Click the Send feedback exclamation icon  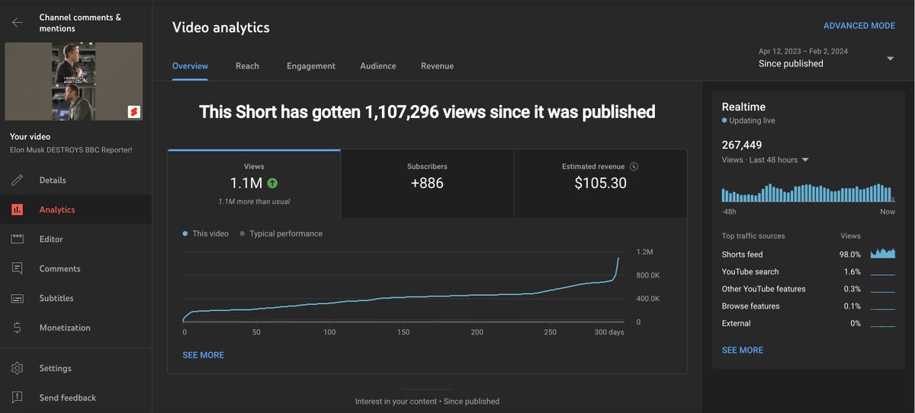[18, 398]
